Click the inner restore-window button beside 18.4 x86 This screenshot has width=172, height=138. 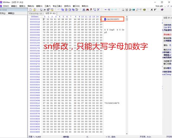[168, 6]
